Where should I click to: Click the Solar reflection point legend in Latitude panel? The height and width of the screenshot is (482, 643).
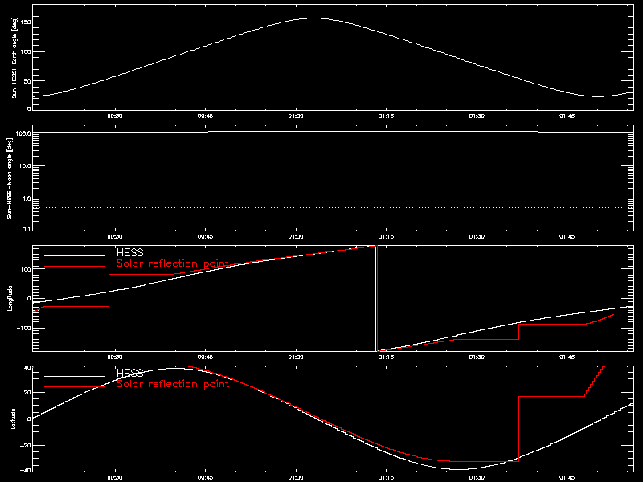[x=173, y=384]
